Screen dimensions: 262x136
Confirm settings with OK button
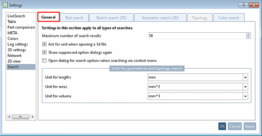pyautogui.click(x=222, y=126)
